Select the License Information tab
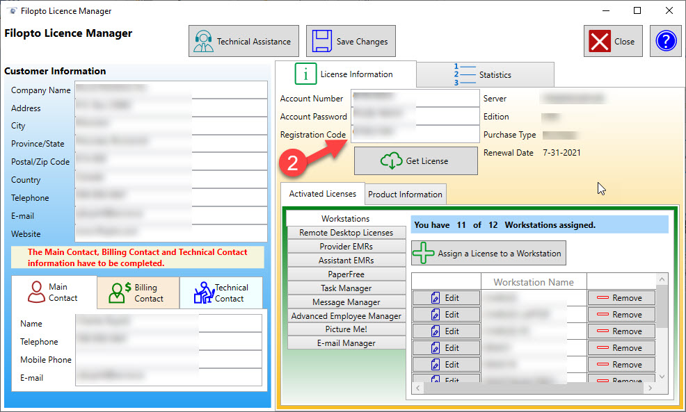 346,74
